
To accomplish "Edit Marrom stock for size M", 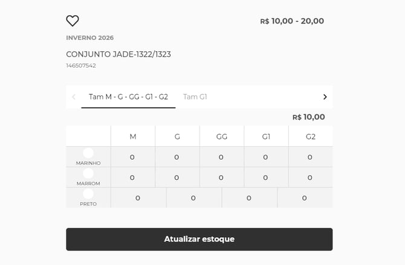I will point(132,177).
